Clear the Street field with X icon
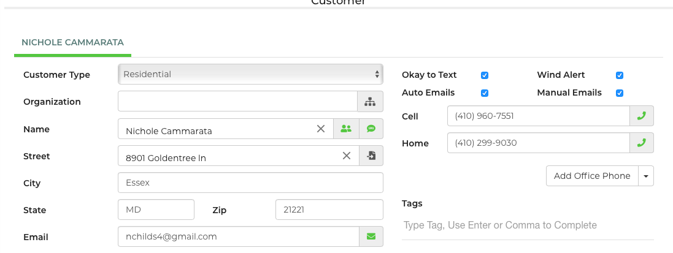Viewport: 673px width, 253px height. (346, 156)
